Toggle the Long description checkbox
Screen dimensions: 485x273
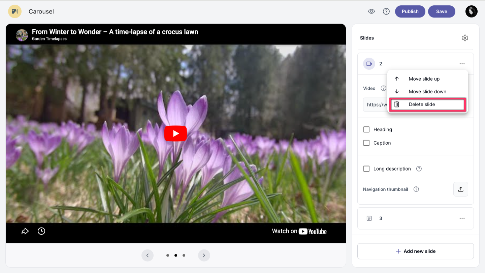coord(366,169)
